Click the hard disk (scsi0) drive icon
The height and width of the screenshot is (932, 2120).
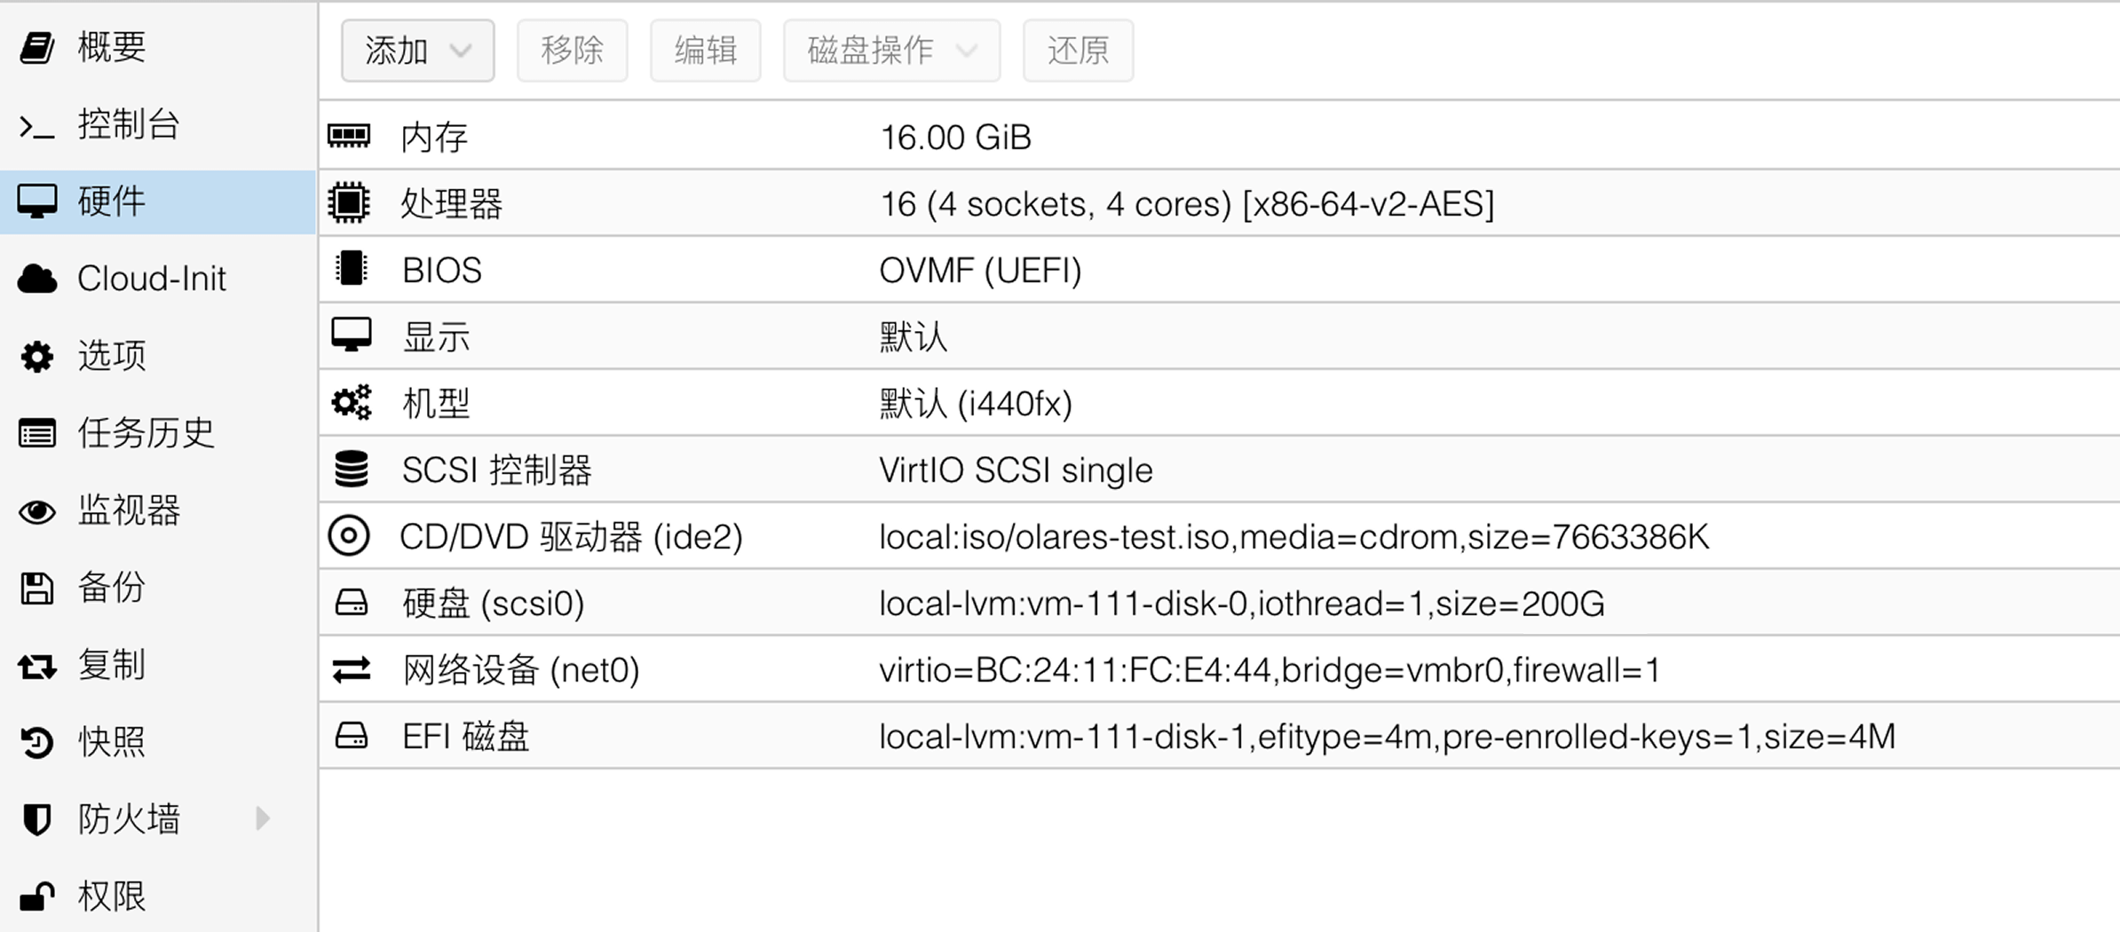coord(351,604)
